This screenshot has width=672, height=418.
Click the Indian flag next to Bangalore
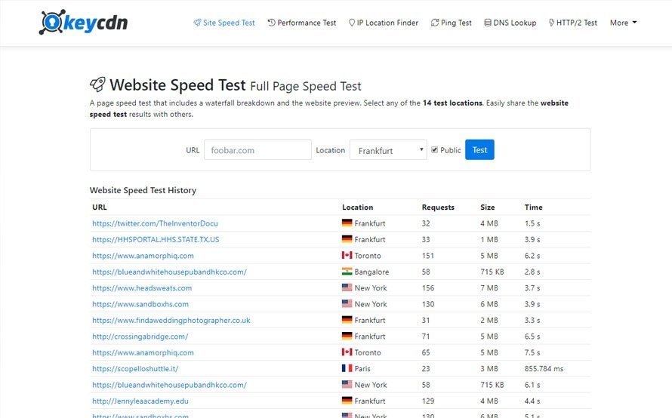pos(347,271)
